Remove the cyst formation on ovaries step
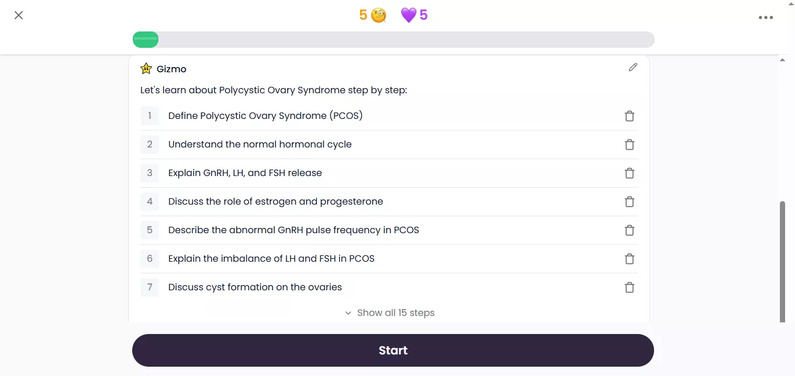This screenshot has height=376, width=795. (x=629, y=287)
